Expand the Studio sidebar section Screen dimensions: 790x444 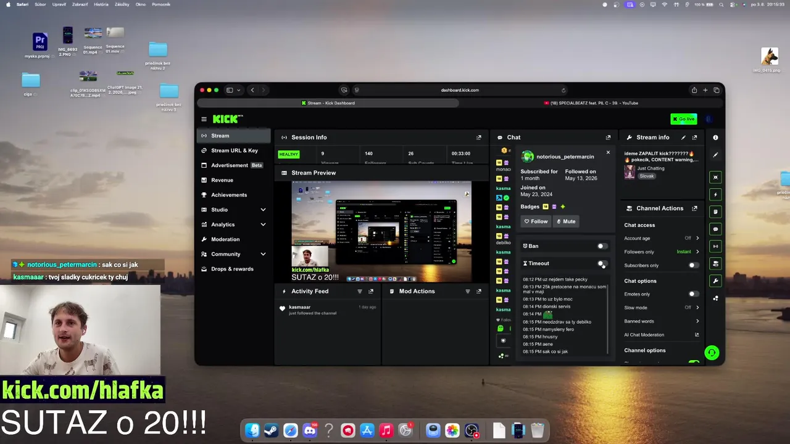click(x=263, y=210)
